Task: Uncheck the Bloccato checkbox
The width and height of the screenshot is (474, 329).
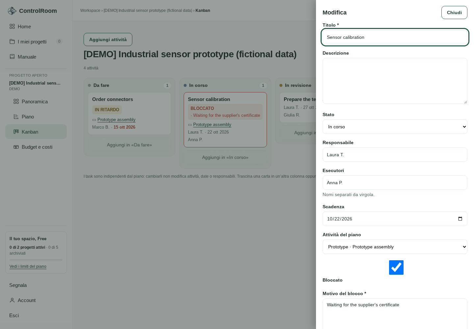Action: [396, 267]
